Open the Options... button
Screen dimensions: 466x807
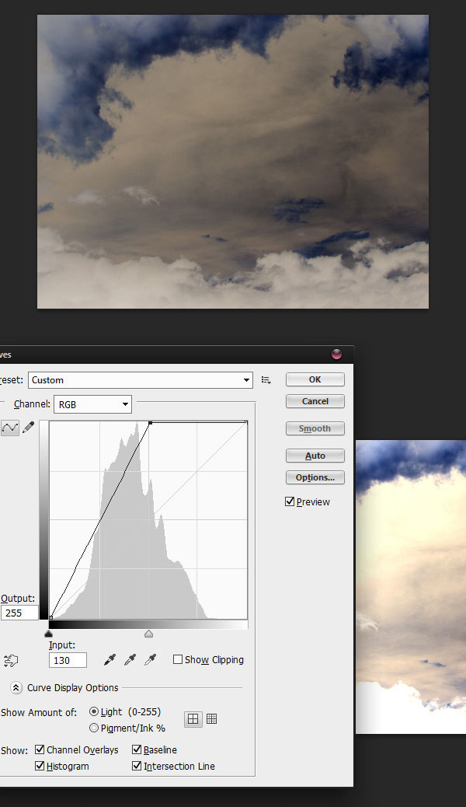pyautogui.click(x=315, y=477)
